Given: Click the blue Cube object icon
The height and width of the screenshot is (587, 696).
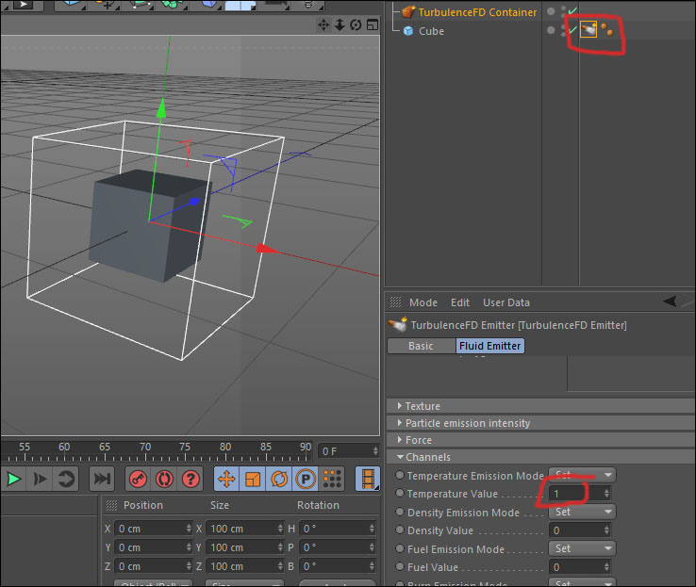Looking at the screenshot, I should click(x=408, y=31).
